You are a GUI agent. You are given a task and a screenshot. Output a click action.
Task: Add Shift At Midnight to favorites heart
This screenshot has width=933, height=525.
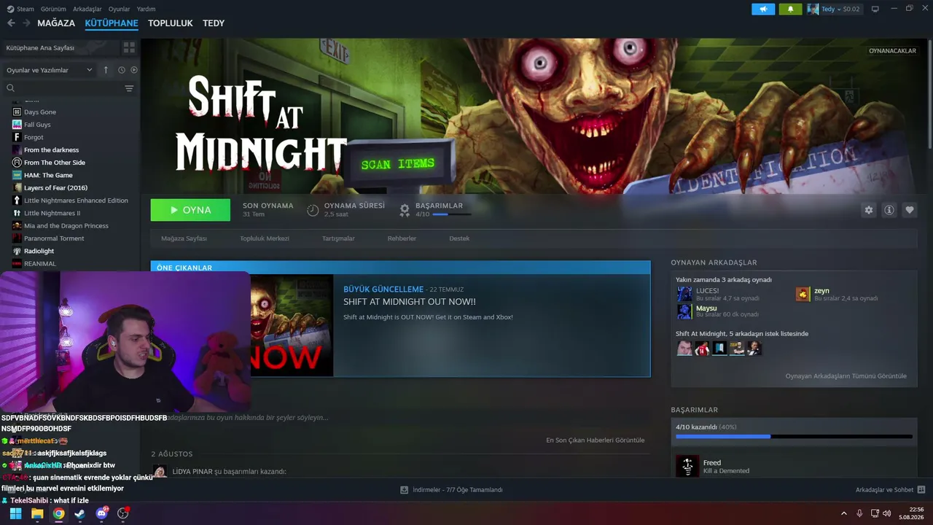click(x=910, y=210)
